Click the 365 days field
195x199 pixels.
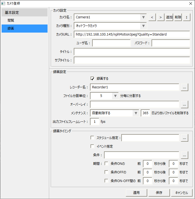coord(145,113)
